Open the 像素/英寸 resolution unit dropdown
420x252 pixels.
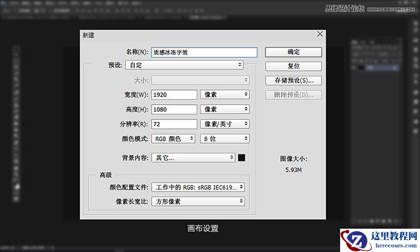click(225, 124)
